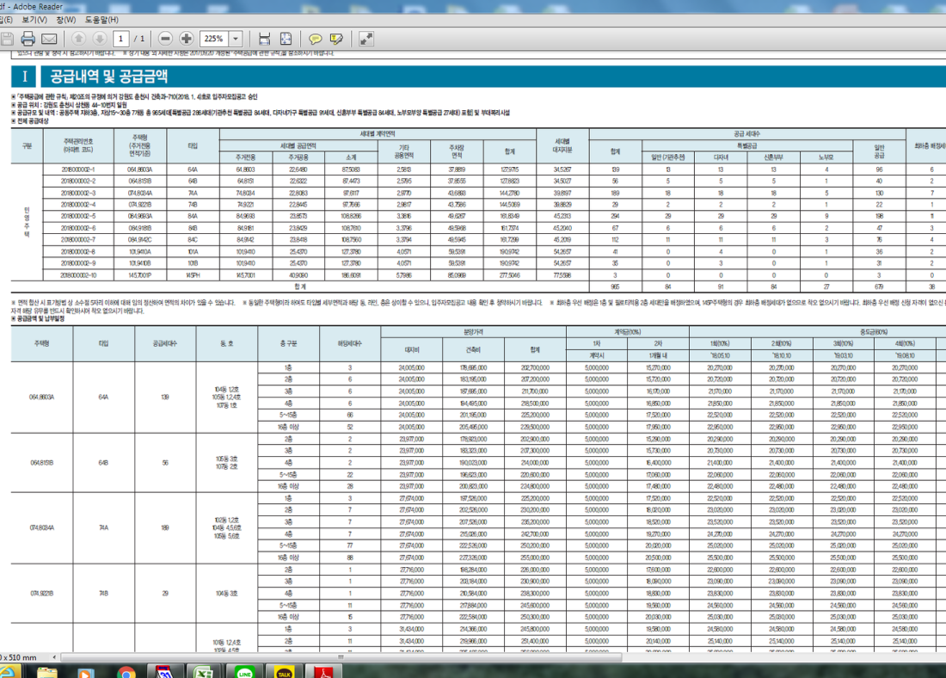Click the 건축비 column header

474,349
